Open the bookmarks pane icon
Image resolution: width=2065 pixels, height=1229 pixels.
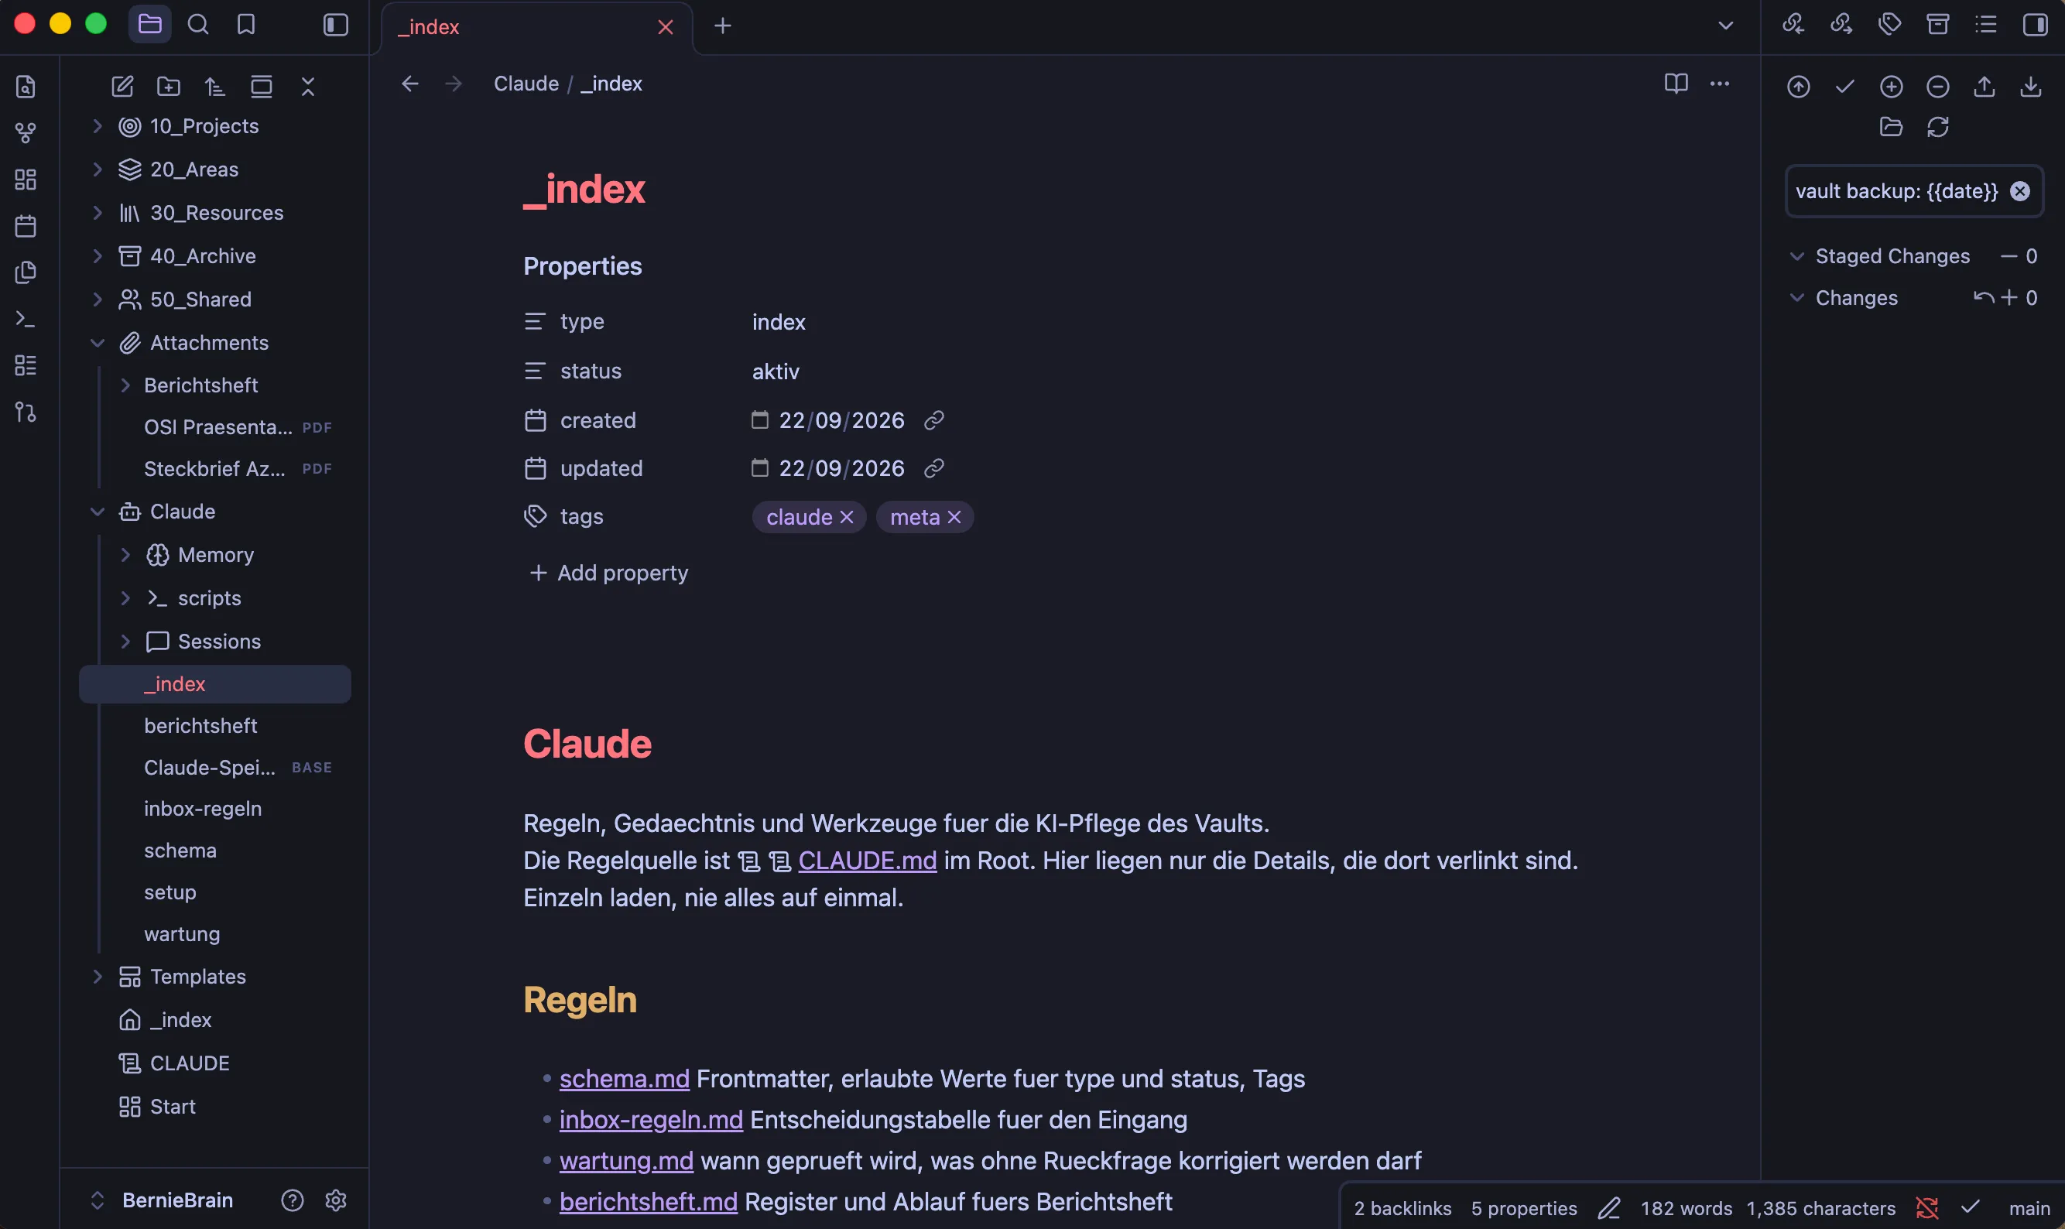[x=246, y=24]
